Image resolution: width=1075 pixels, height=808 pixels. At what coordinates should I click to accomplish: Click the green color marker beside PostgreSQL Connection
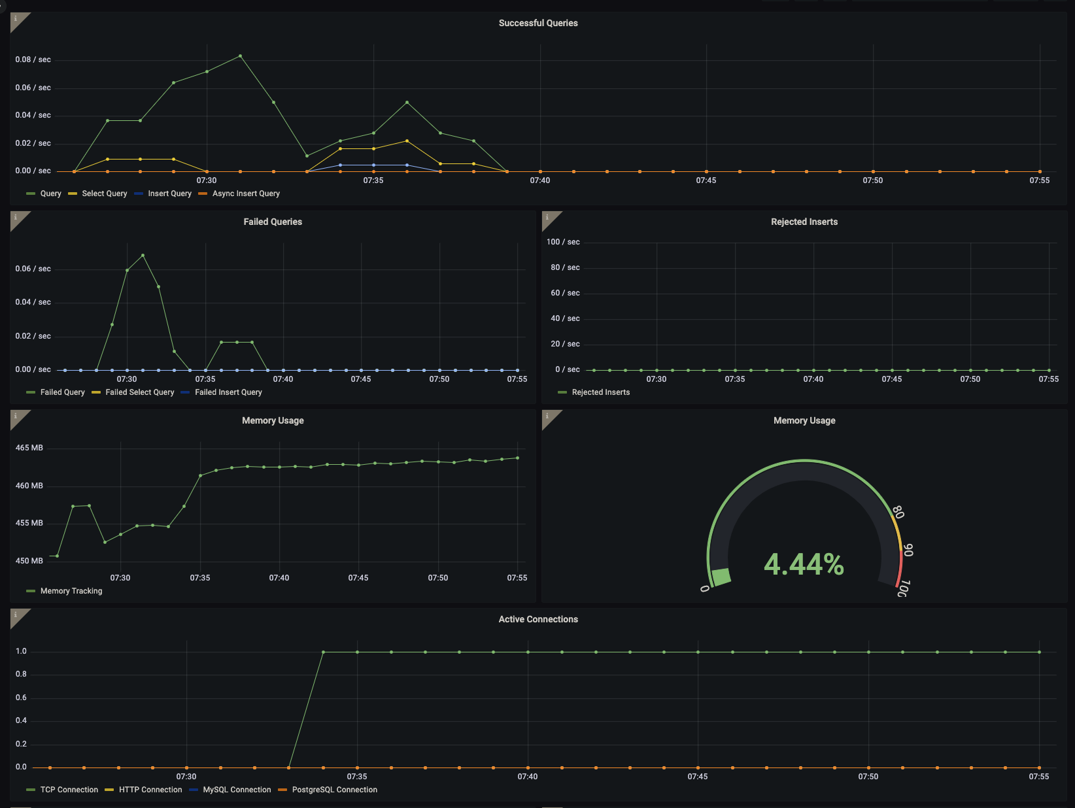tap(282, 790)
